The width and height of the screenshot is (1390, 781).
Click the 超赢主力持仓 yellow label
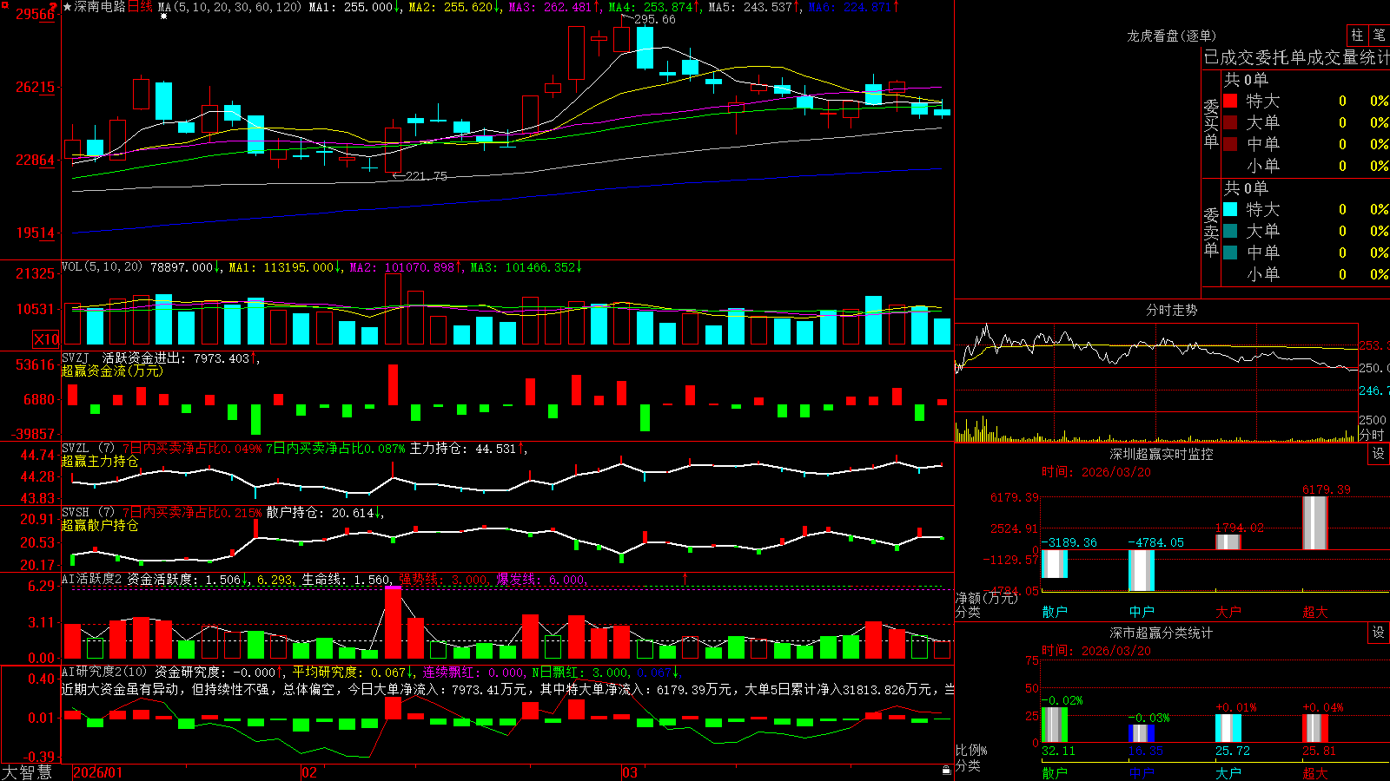click(100, 461)
